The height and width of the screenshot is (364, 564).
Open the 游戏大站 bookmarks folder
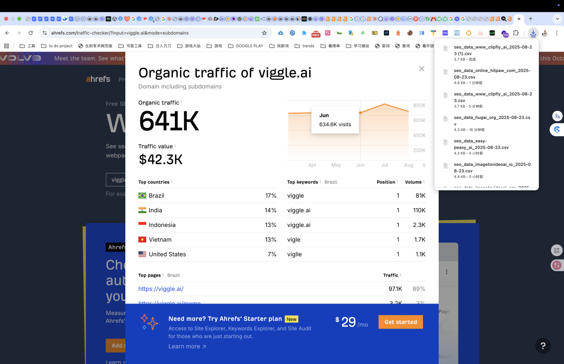tap(189, 46)
